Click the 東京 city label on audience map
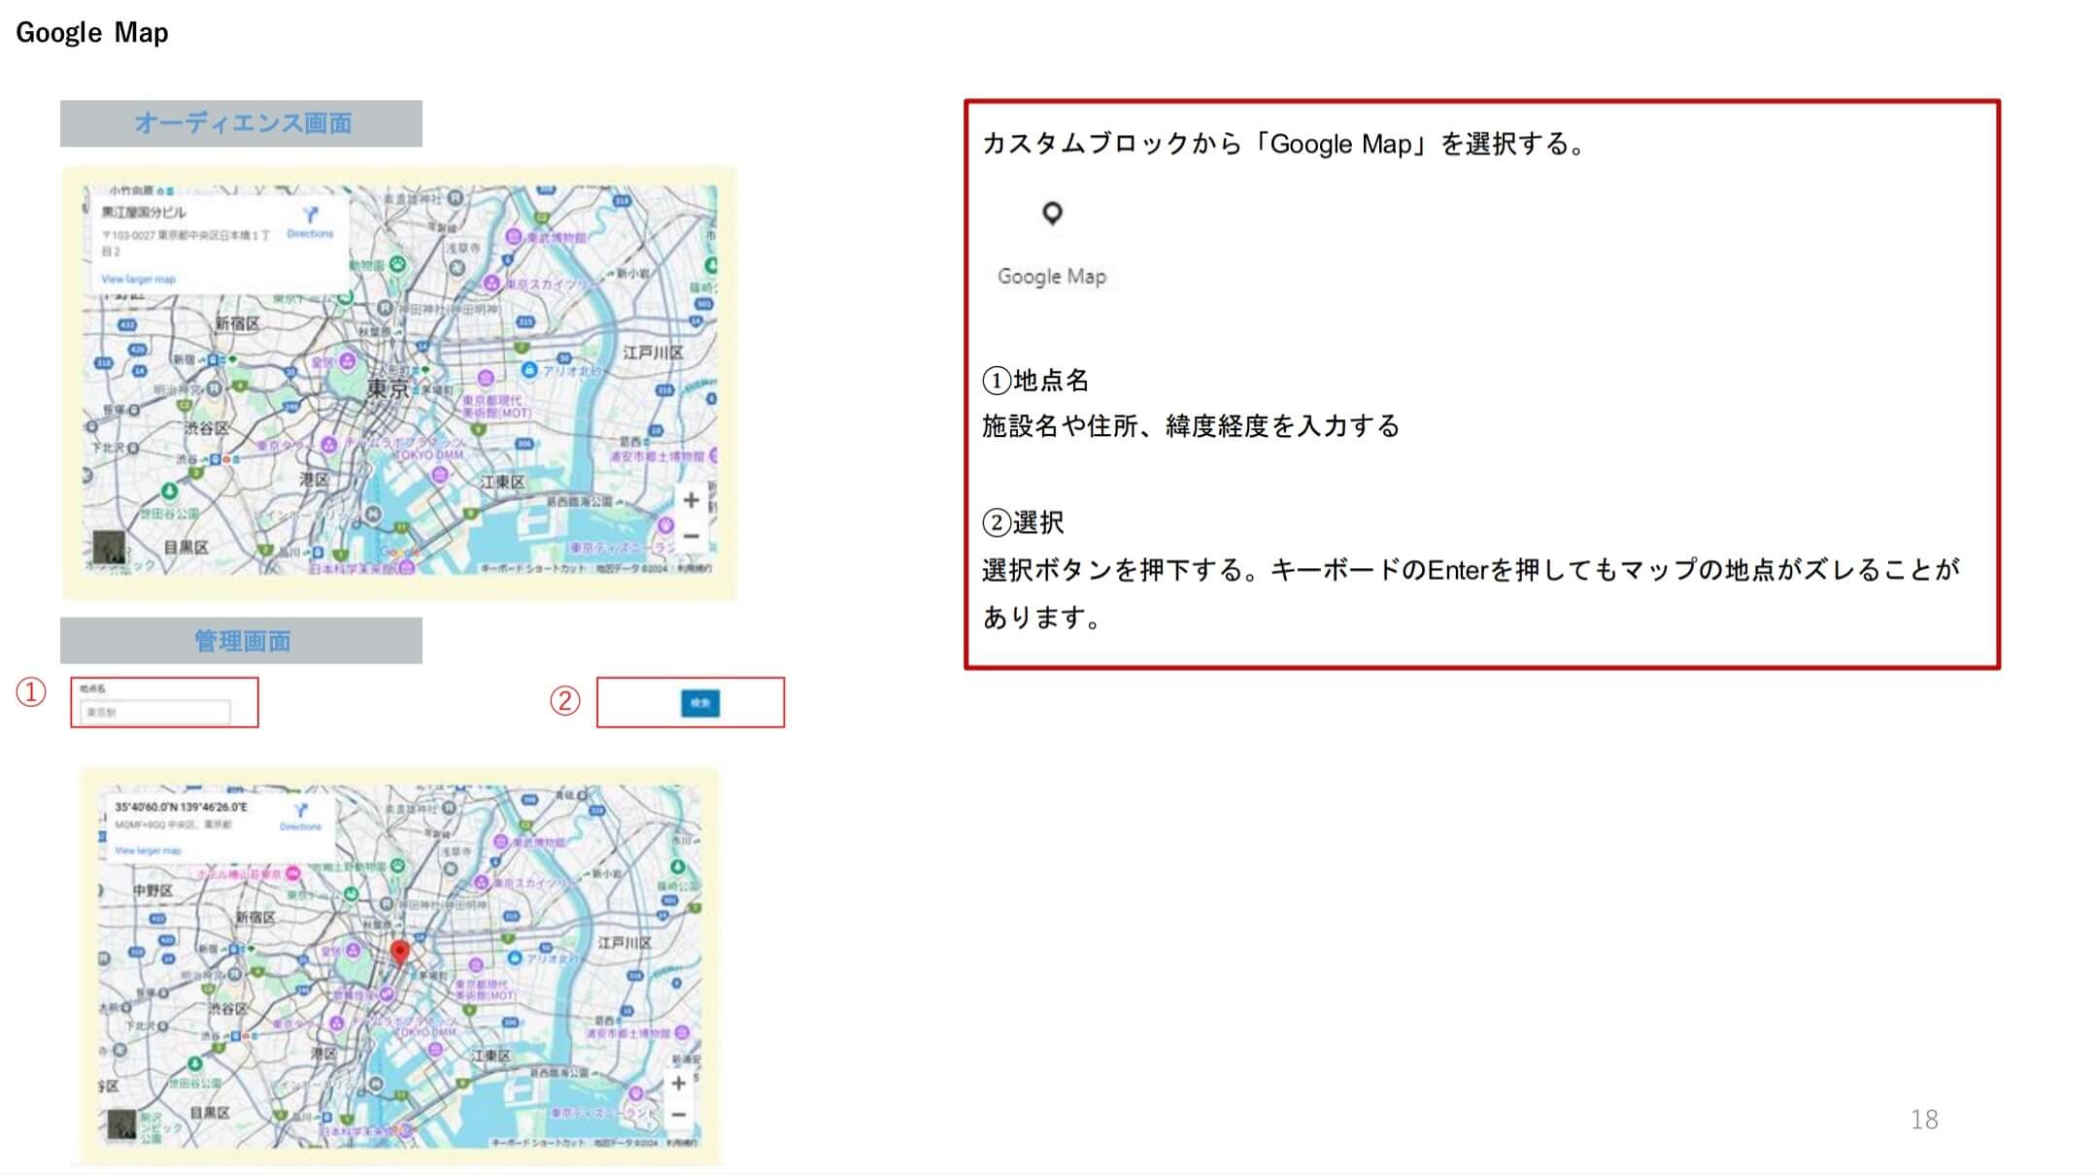2098x1174 pixels. click(388, 389)
